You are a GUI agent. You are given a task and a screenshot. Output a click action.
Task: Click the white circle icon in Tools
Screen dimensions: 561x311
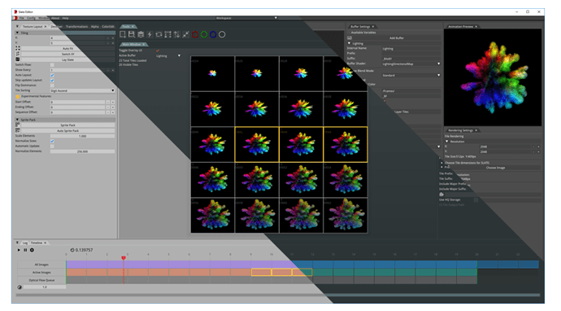[x=222, y=34]
